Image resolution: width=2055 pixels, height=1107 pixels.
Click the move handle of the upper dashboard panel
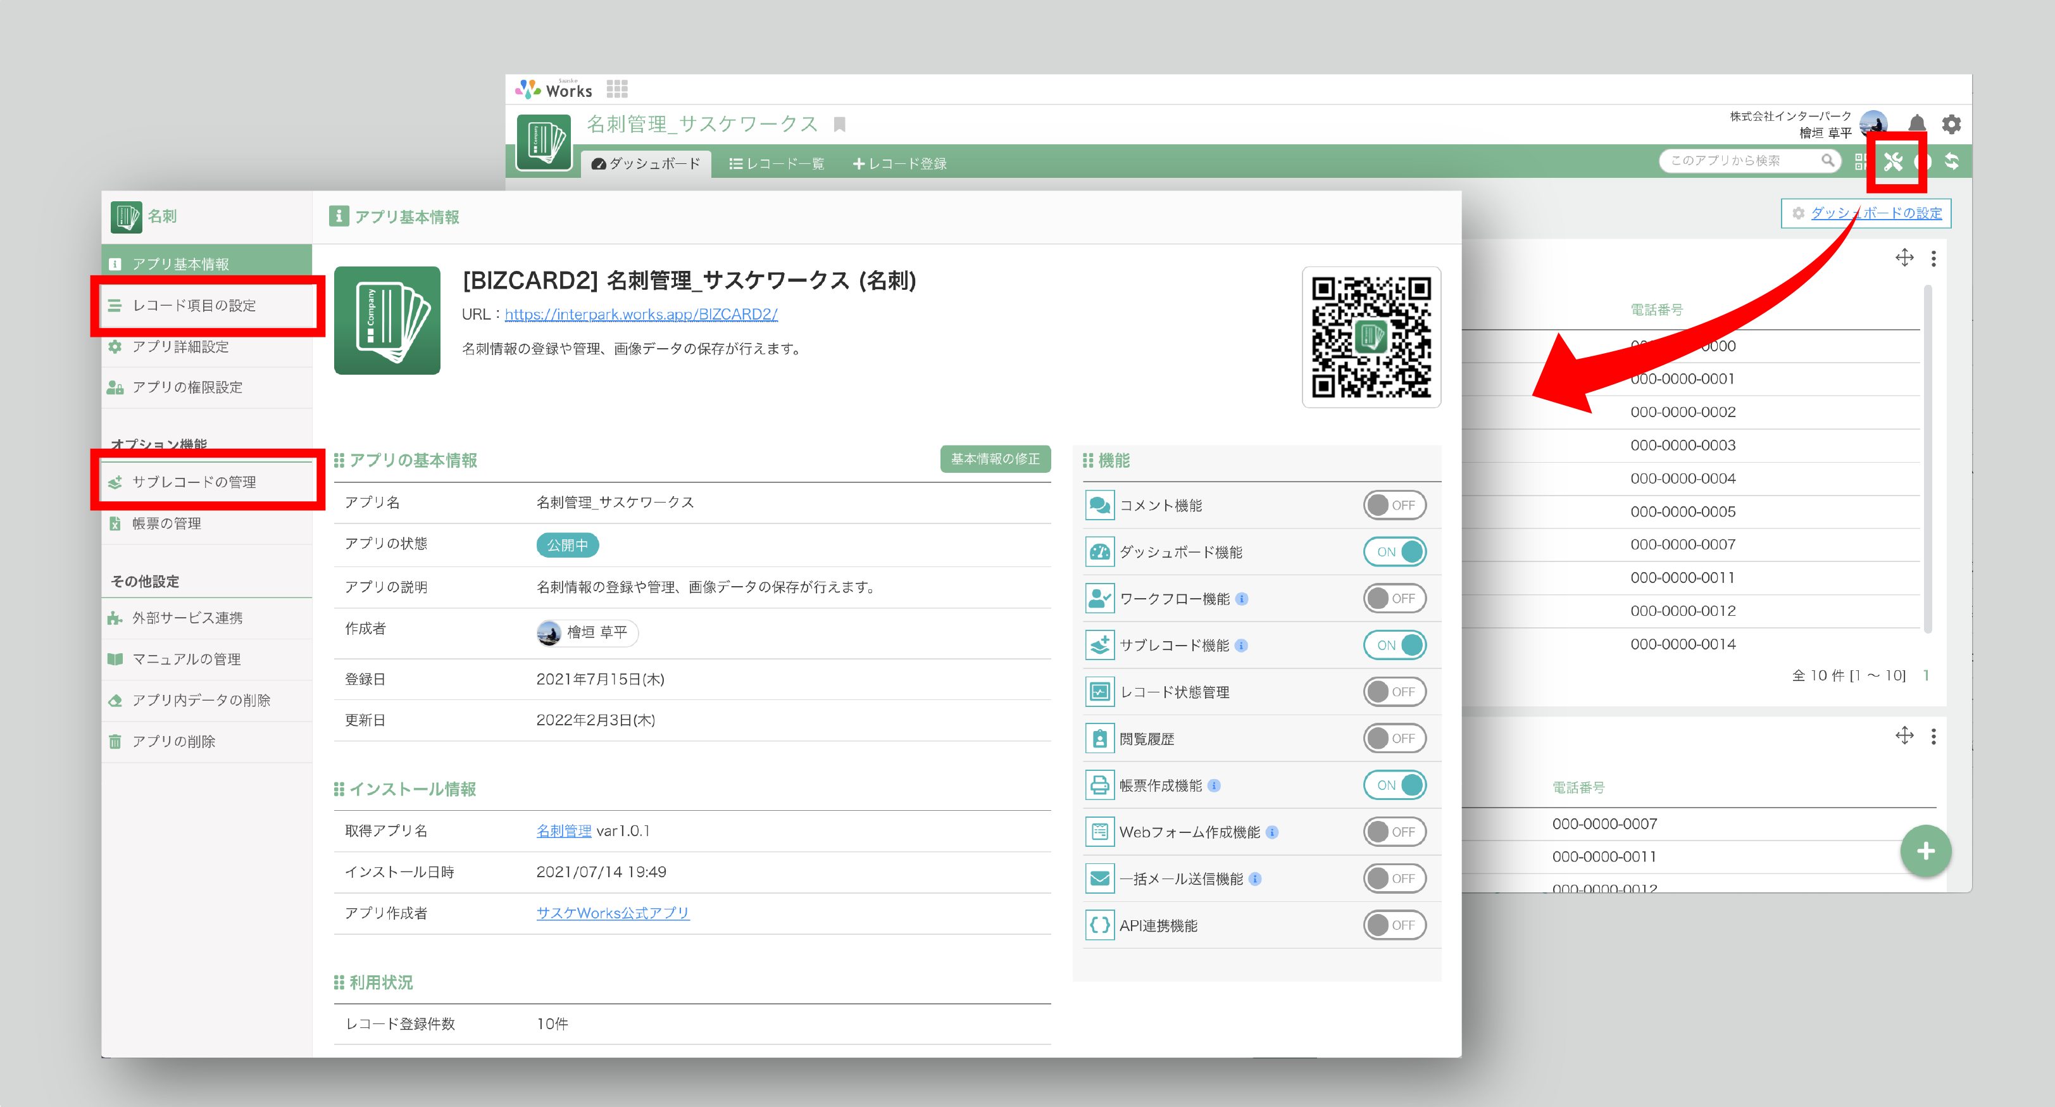pyautogui.click(x=1904, y=258)
